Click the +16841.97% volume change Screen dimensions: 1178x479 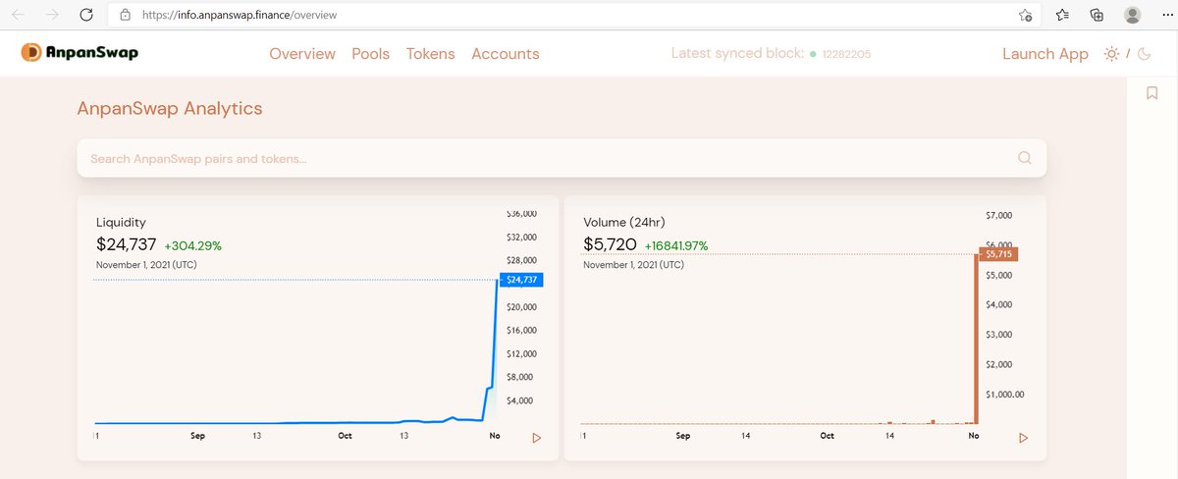676,245
